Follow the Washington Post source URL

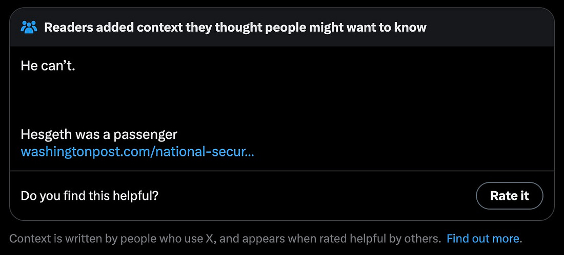[137, 152]
